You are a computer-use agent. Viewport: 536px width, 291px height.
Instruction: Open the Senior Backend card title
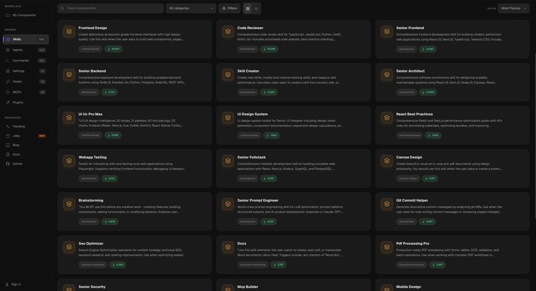[92, 71]
